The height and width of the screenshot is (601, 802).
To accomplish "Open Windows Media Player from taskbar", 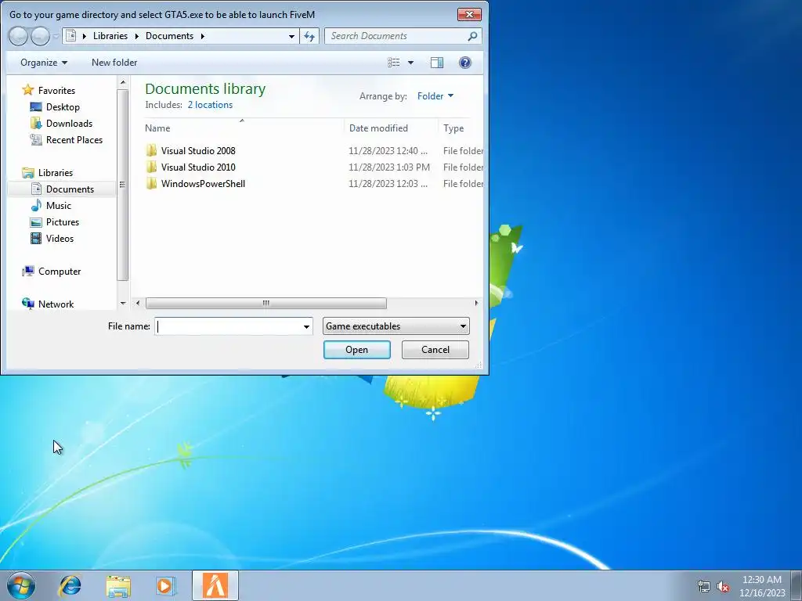I will (x=164, y=585).
